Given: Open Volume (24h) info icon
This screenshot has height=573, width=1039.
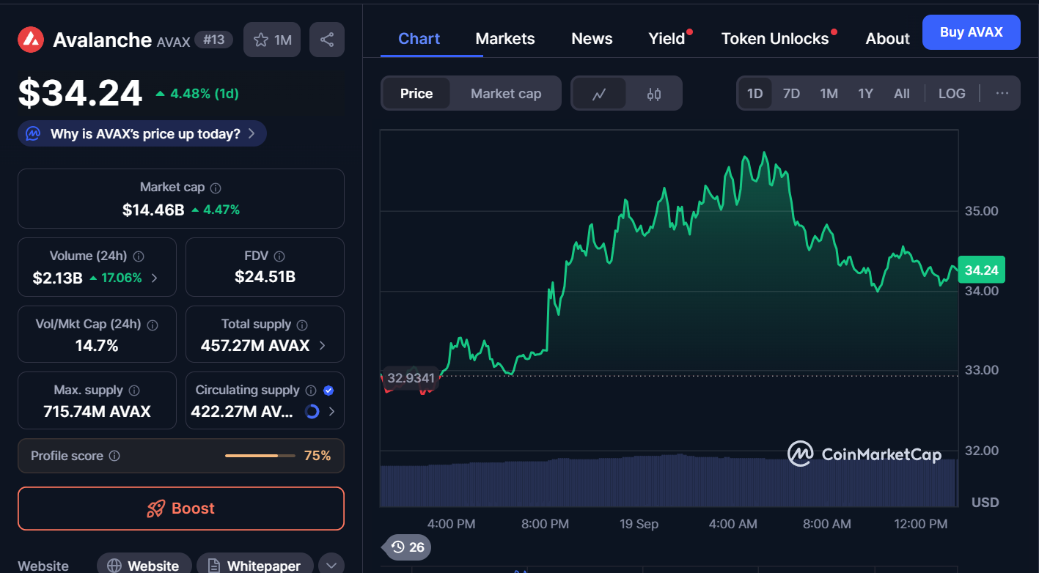Looking at the screenshot, I should [x=139, y=256].
